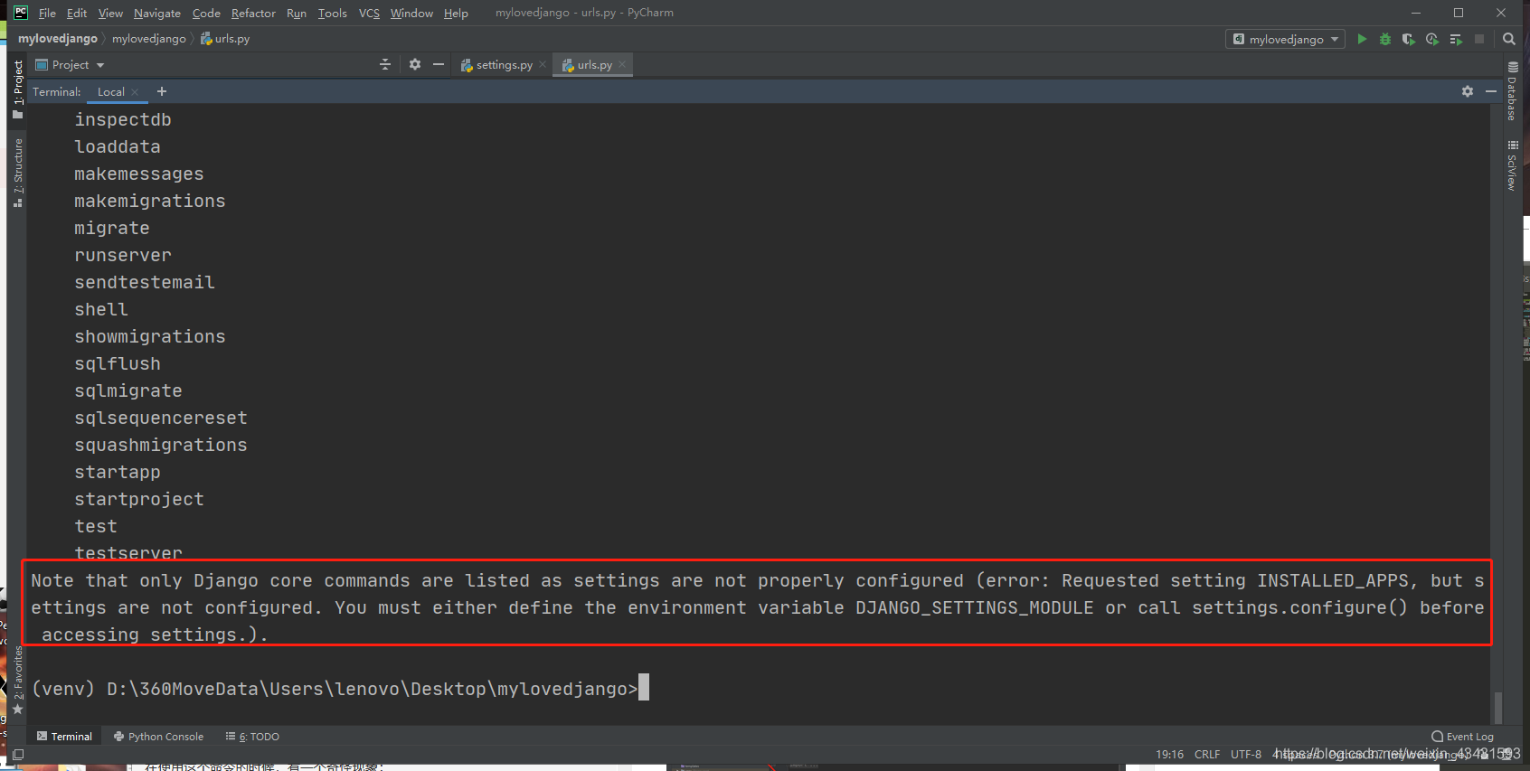The height and width of the screenshot is (771, 1530).
Task: Click the collapse/expand all icon in Project header
Action: [385, 64]
